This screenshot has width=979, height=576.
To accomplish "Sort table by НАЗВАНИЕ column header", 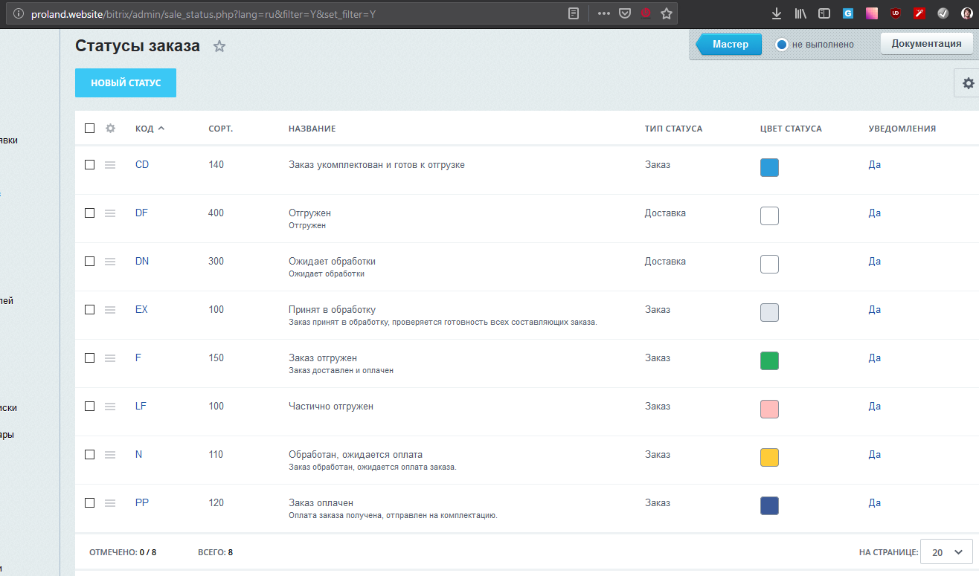I will [x=312, y=129].
